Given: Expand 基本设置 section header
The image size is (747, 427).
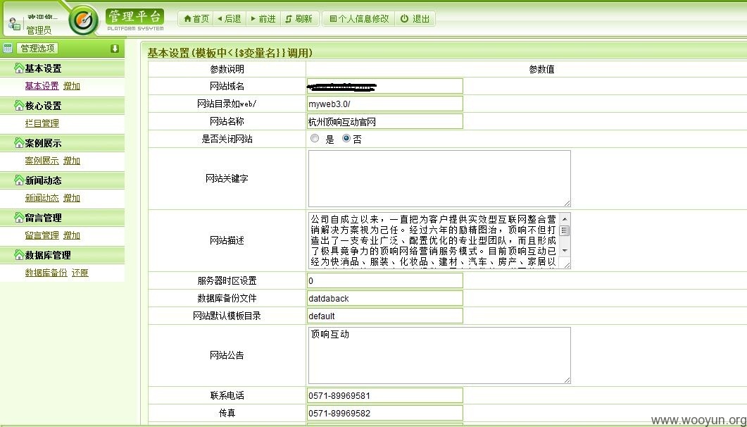Looking at the screenshot, I should tap(63, 68).
